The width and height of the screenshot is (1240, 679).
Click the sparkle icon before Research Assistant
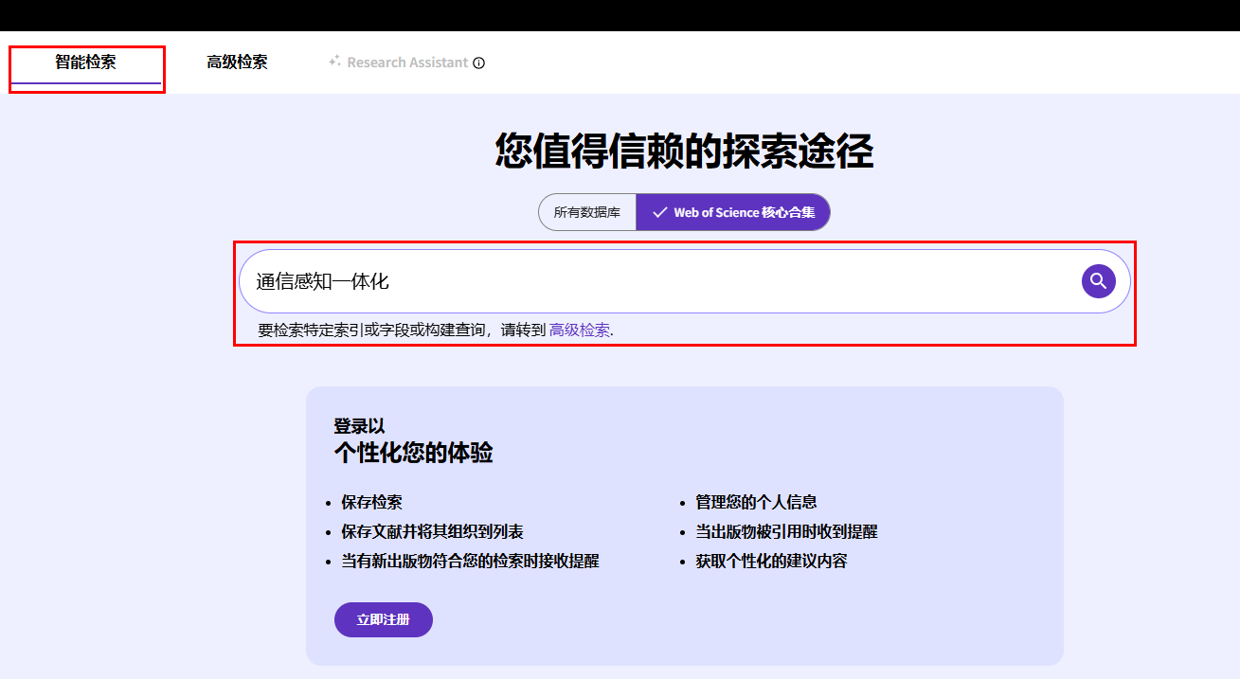tap(334, 62)
